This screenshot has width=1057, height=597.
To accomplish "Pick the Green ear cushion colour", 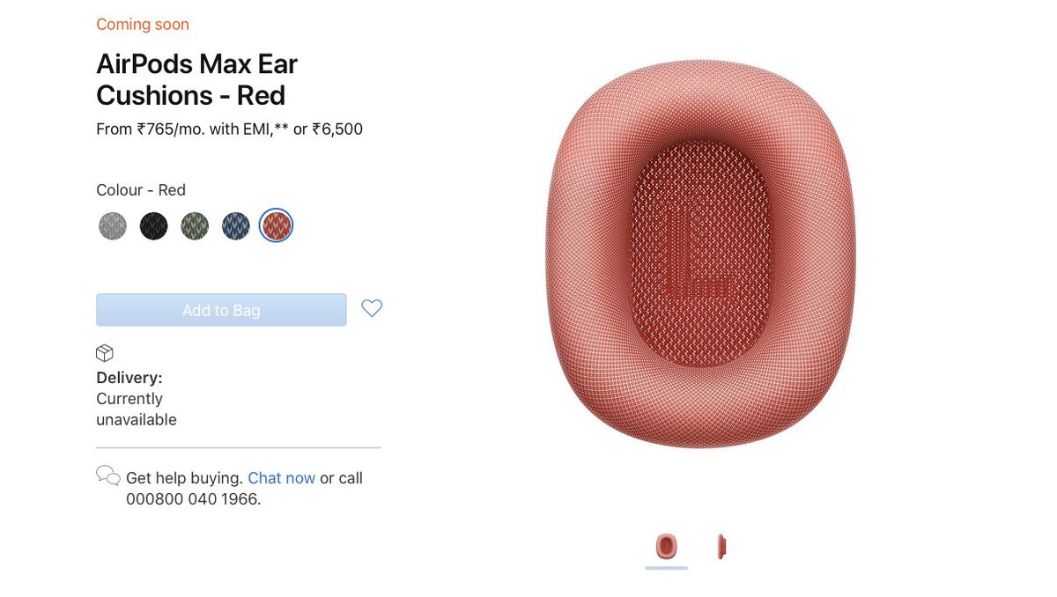I will 195,226.
